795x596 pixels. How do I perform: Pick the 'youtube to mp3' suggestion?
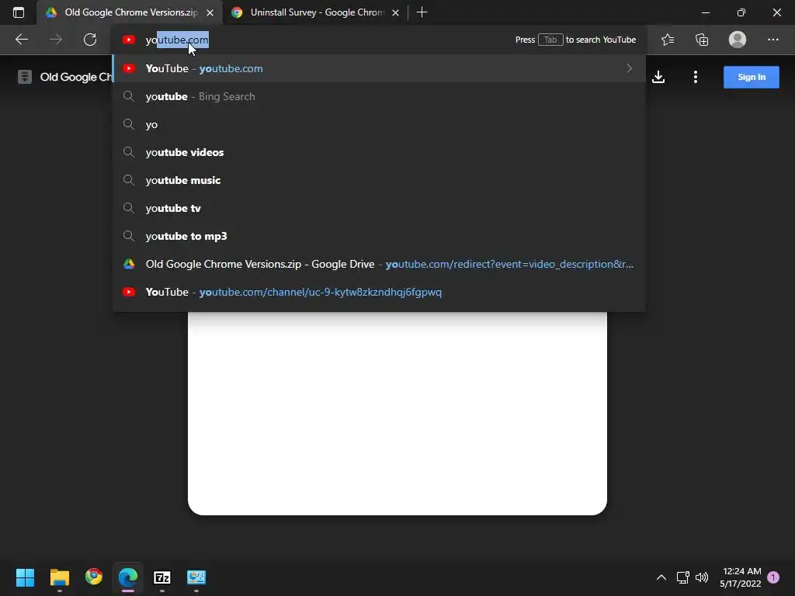(379, 236)
